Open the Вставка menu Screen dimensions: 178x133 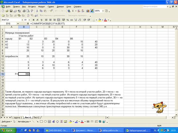(32, 7)
